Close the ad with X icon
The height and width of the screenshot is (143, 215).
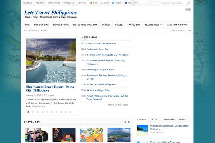[x=190, y=9]
